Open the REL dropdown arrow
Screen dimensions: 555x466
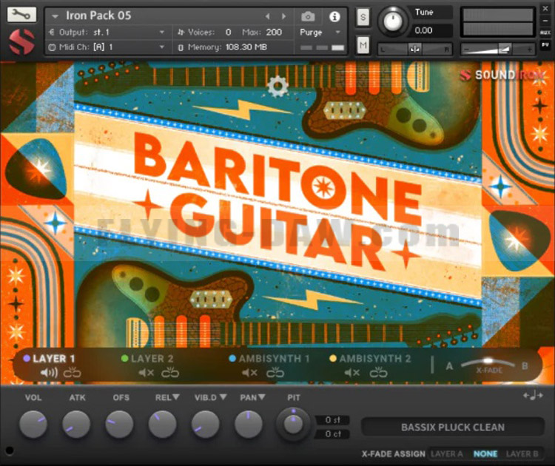(176, 398)
